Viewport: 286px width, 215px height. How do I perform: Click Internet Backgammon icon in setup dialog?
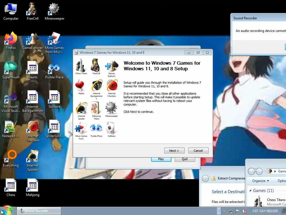[96, 89]
